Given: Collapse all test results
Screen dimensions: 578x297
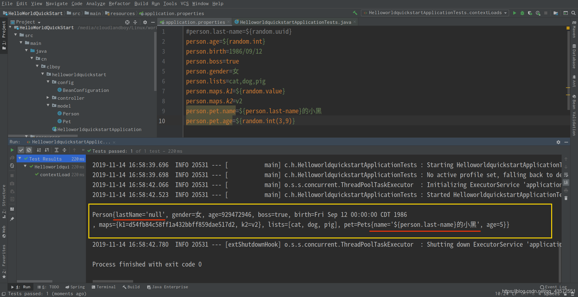Looking at the screenshot, I should pos(64,150).
